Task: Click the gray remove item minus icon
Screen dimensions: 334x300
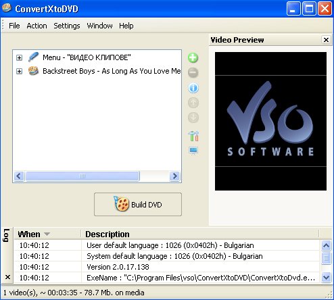Action: pos(193,72)
